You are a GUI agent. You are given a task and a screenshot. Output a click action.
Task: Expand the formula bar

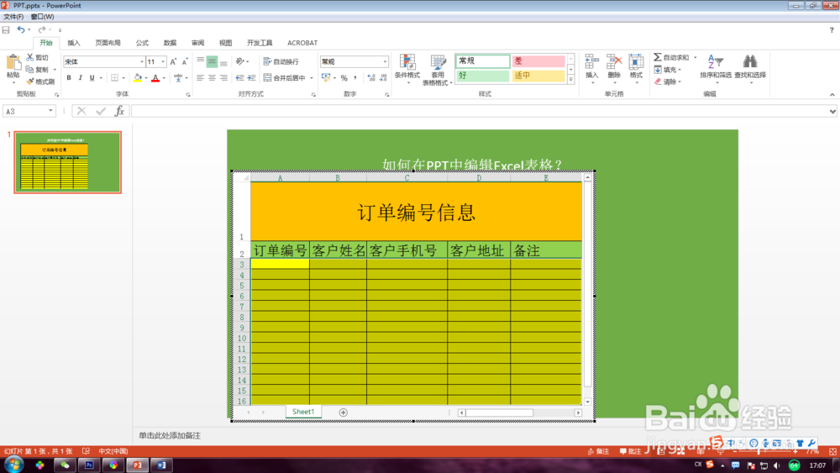(x=832, y=112)
